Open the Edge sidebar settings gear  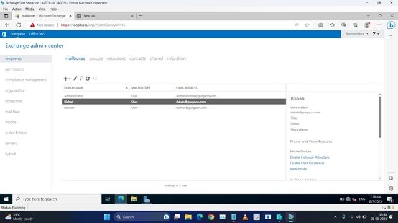point(391,188)
